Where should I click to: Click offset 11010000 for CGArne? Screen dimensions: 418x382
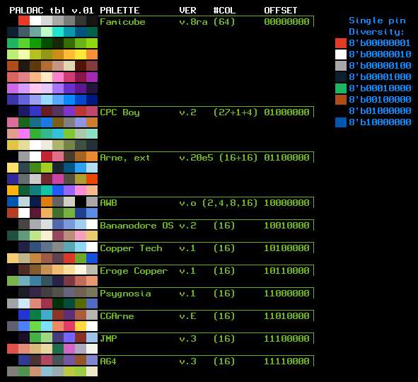click(287, 316)
